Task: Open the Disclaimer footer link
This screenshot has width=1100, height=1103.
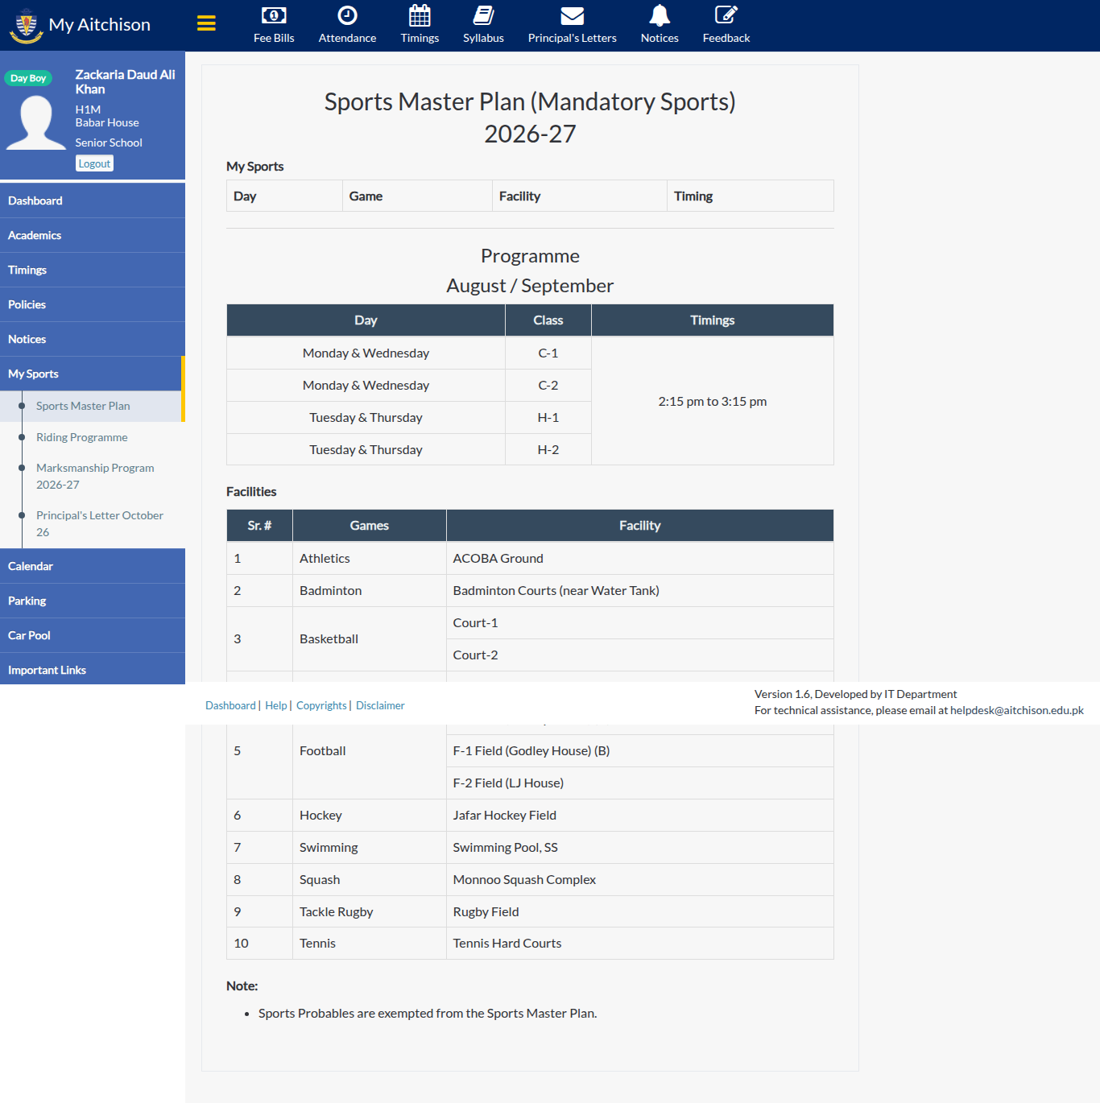Action: (x=380, y=705)
